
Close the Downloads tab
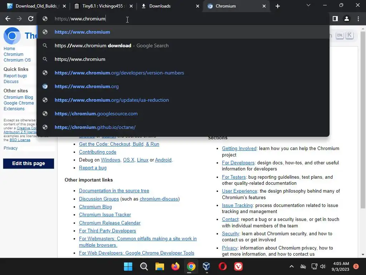click(x=198, y=6)
